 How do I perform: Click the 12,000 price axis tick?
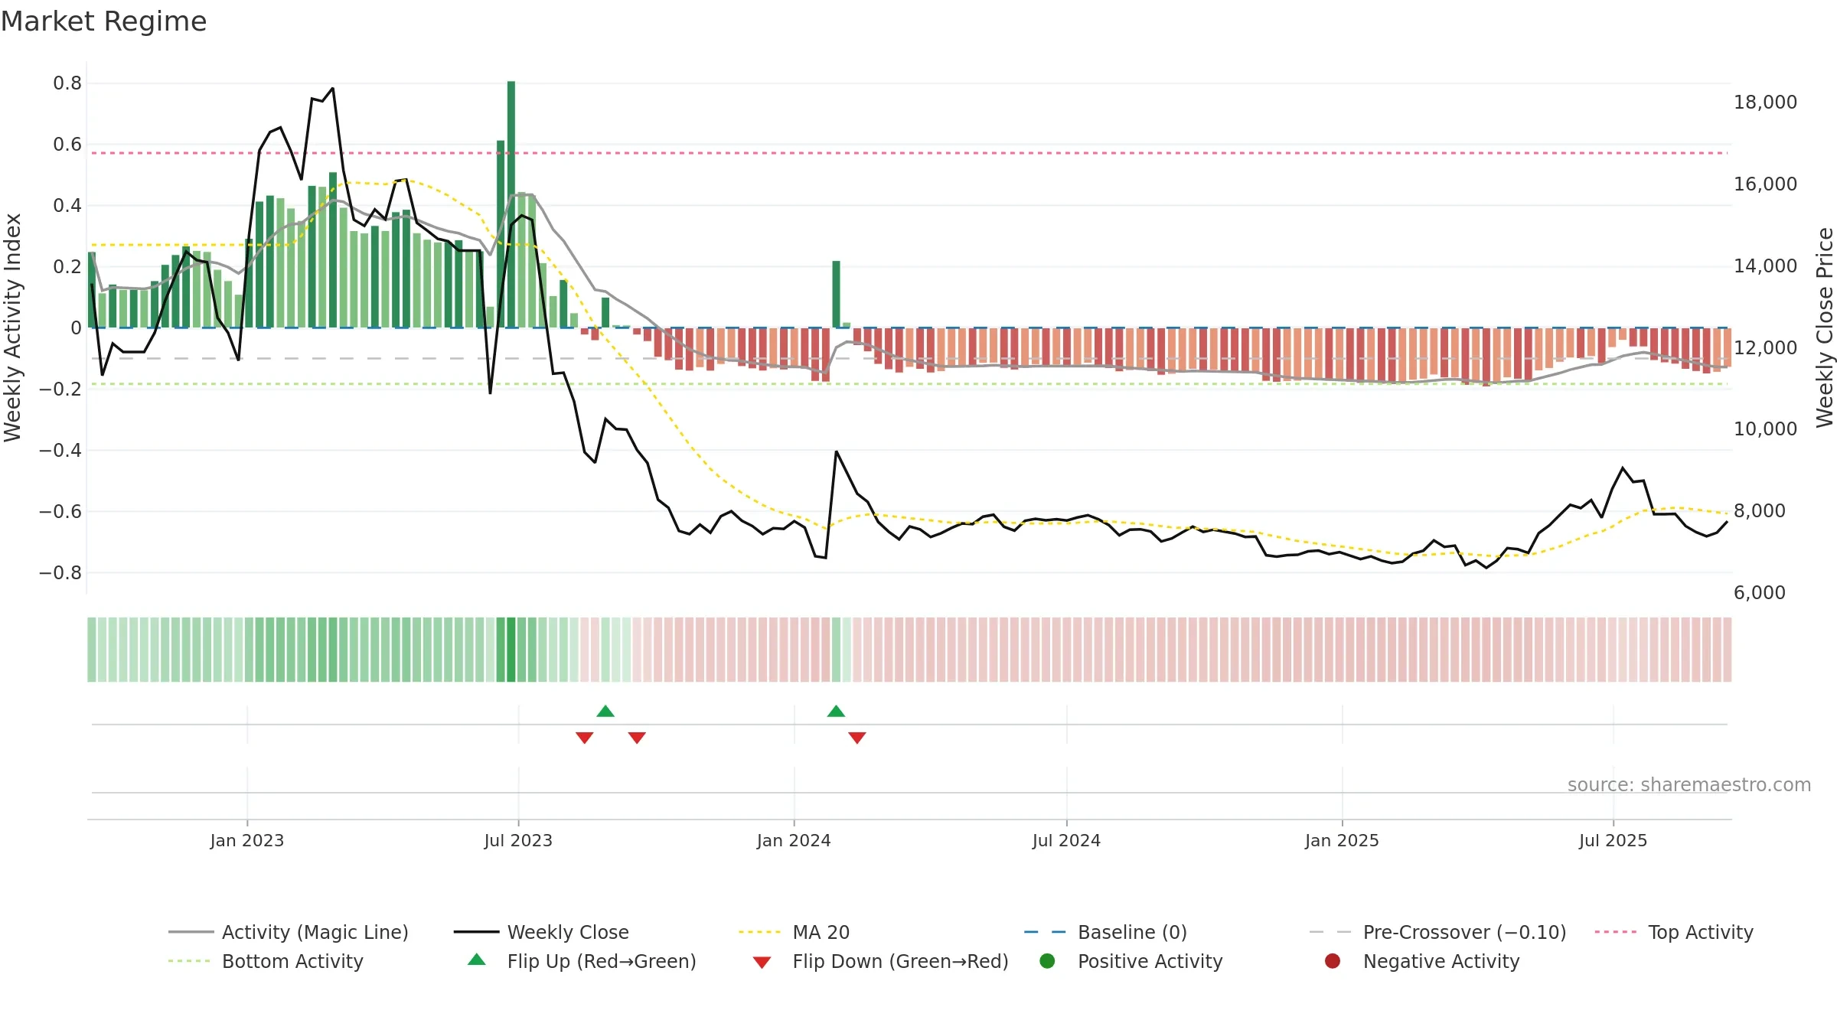click(x=1765, y=347)
